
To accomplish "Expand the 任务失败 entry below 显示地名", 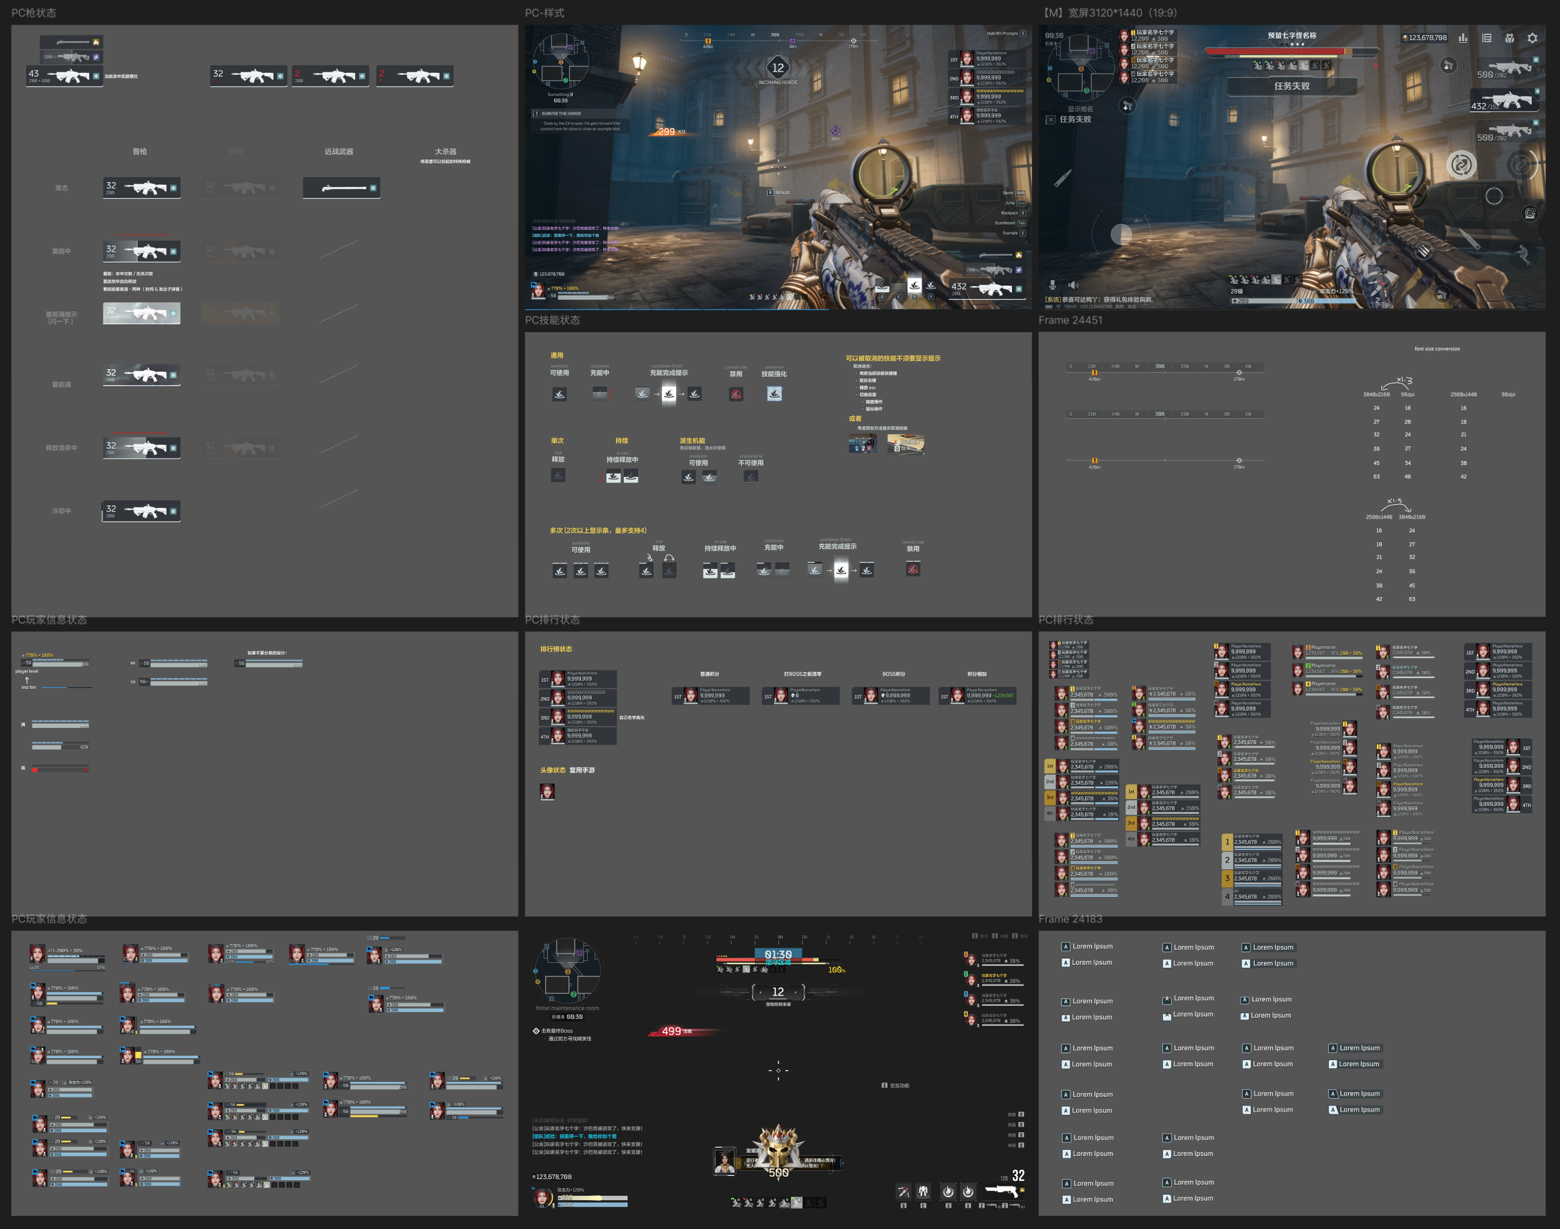I will tap(1076, 120).
